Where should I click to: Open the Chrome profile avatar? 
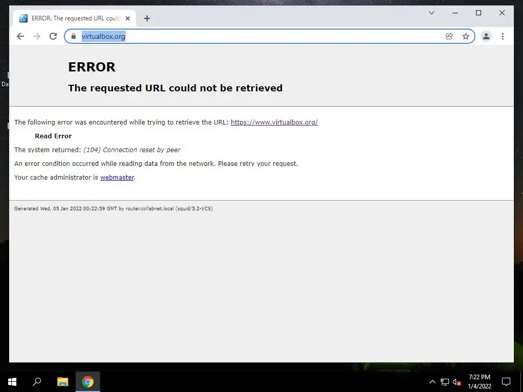coord(486,36)
